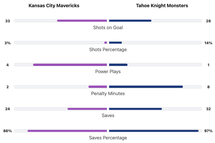This screenshot has width=215, height=143.
Task: Click the Monsters' 14% shots percentage value
Action: click(x=208, y=43)
